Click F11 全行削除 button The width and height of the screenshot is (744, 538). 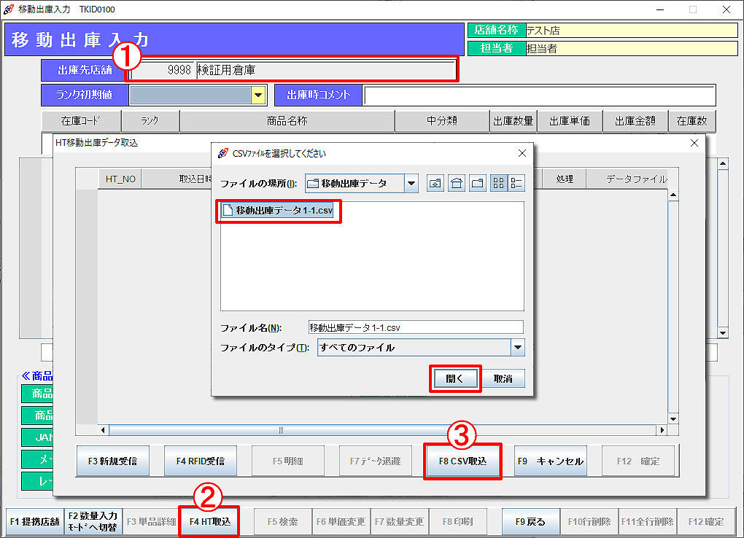(648, 521)
